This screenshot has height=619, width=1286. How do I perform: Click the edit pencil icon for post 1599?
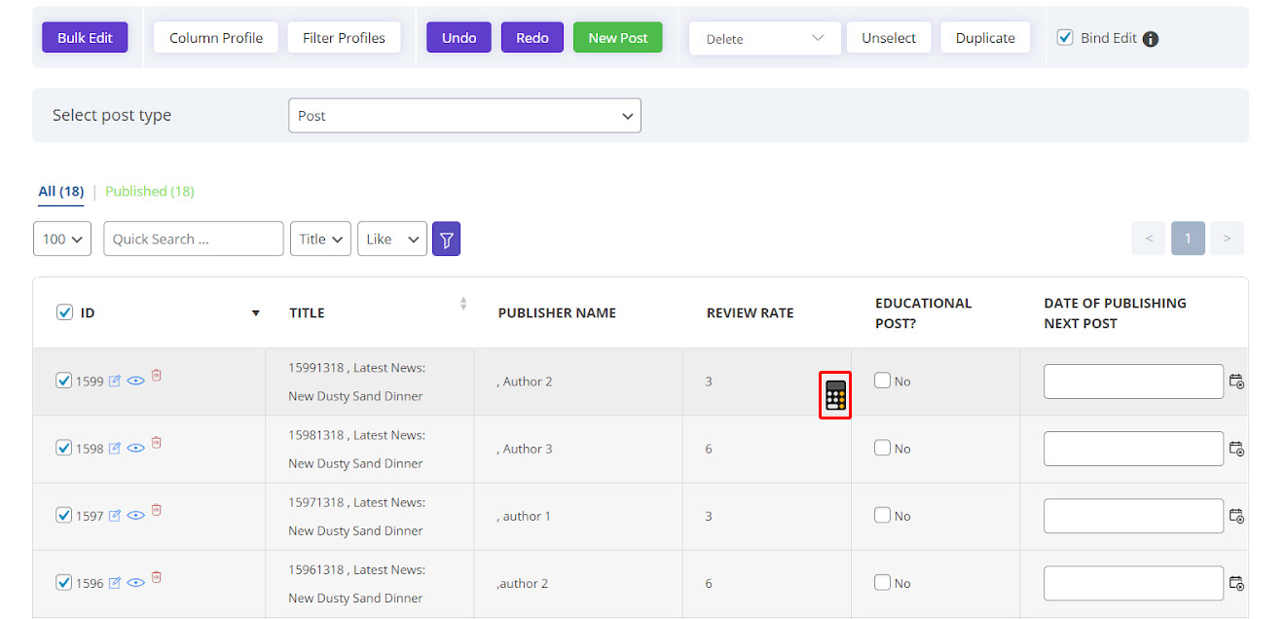114,382
